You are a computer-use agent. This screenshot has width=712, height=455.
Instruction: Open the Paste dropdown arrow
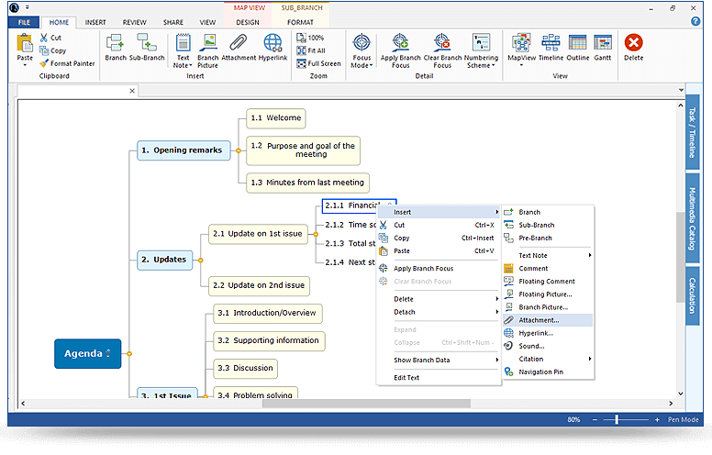point(25,65)
